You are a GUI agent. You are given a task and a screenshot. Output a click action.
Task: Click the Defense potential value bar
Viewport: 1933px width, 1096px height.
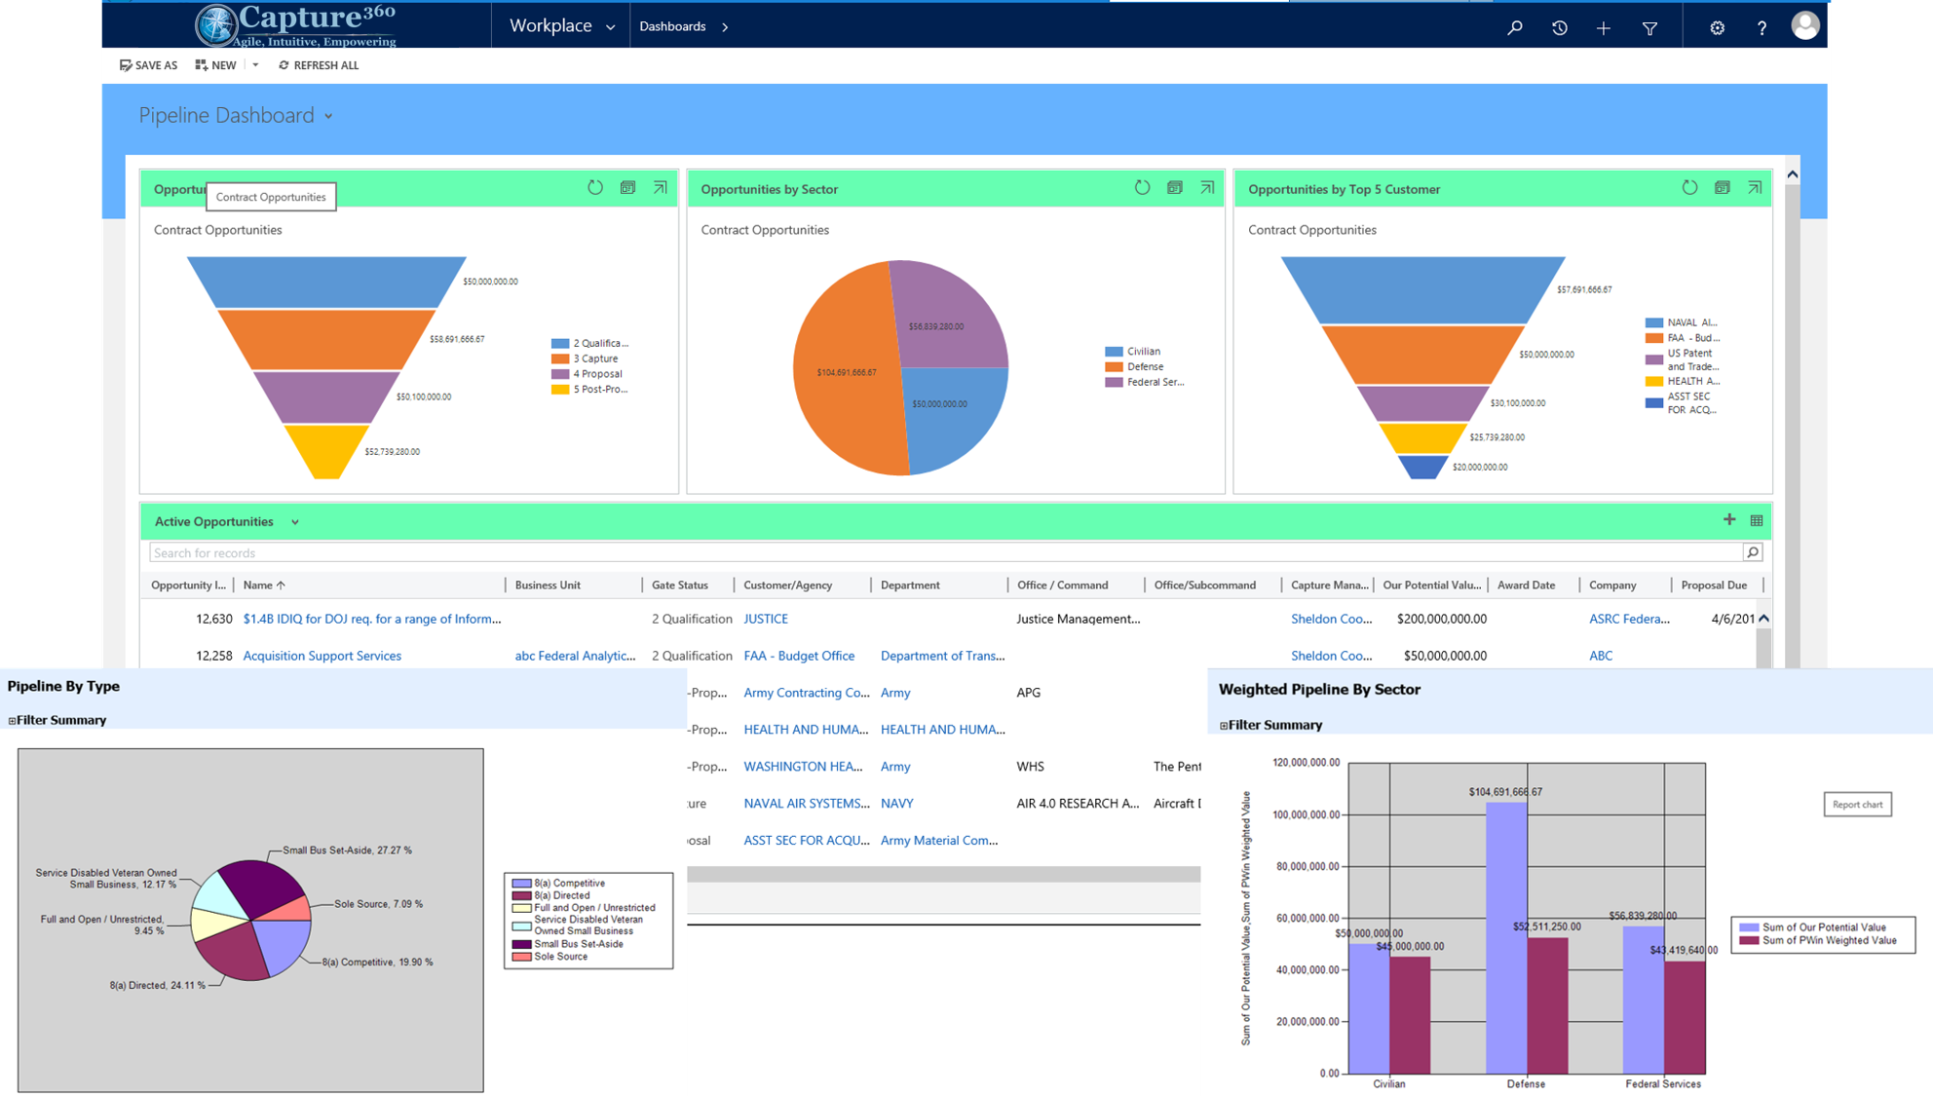[x=1505, y=937]
